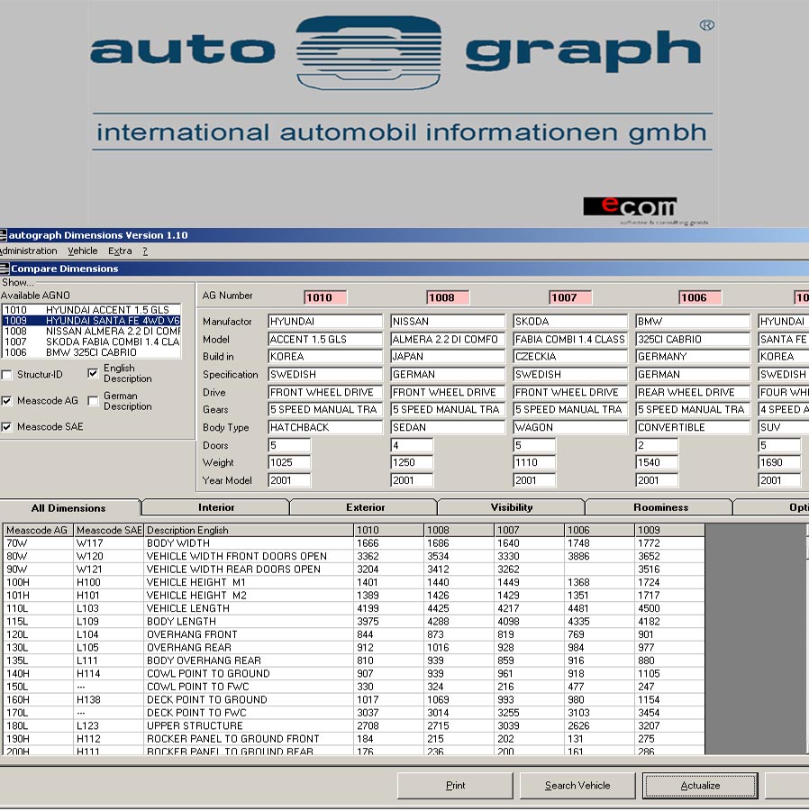
Task: Select 1009 HYUNDAI SANTA FE in Available AGNO
Action: 92,321
